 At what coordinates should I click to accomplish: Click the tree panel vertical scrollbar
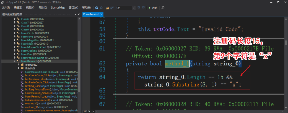tap(79, 66)
